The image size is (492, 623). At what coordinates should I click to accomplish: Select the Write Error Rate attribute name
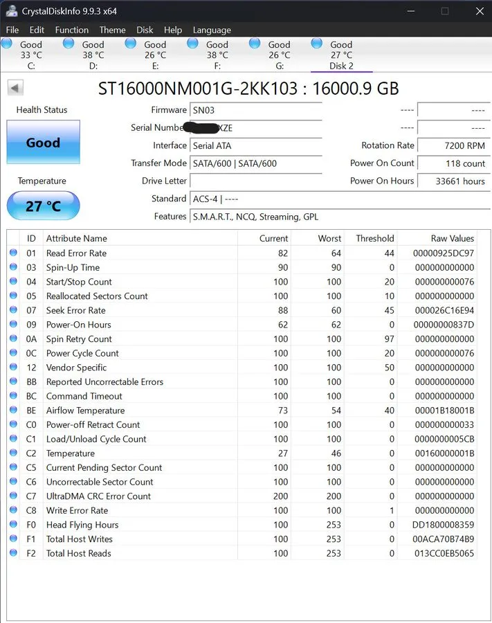pos(77,511)
